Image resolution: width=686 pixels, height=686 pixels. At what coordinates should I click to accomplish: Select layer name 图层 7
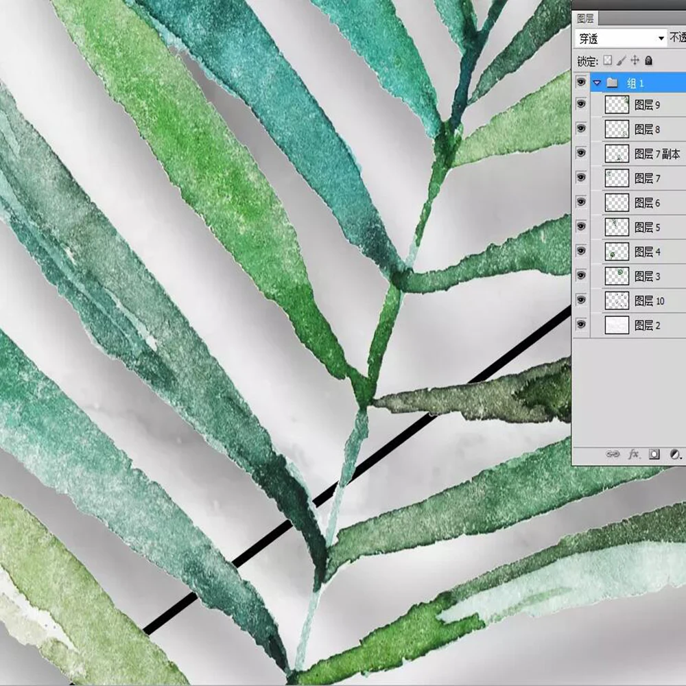coord(647,178)
